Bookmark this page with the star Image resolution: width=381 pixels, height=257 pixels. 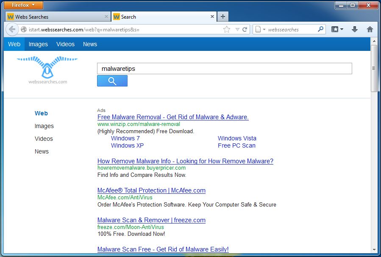point(226,29)
